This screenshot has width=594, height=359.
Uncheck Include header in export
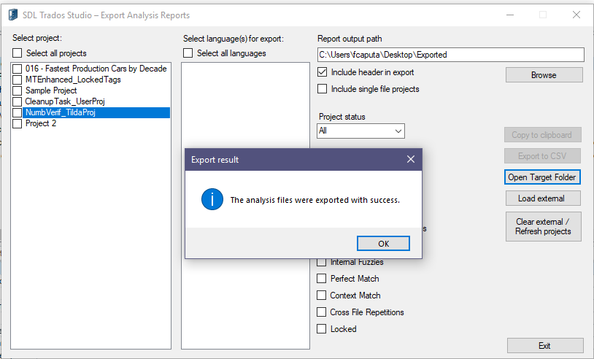pyautogui.click(x=322, y=72)
